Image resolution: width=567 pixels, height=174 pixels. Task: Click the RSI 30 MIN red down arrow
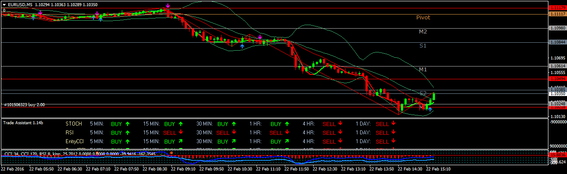[x=234, y=132]
